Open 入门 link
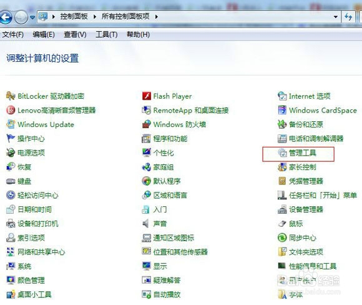Image resolution: width=362 pixels, height=305 pixels. pos(160,209)
